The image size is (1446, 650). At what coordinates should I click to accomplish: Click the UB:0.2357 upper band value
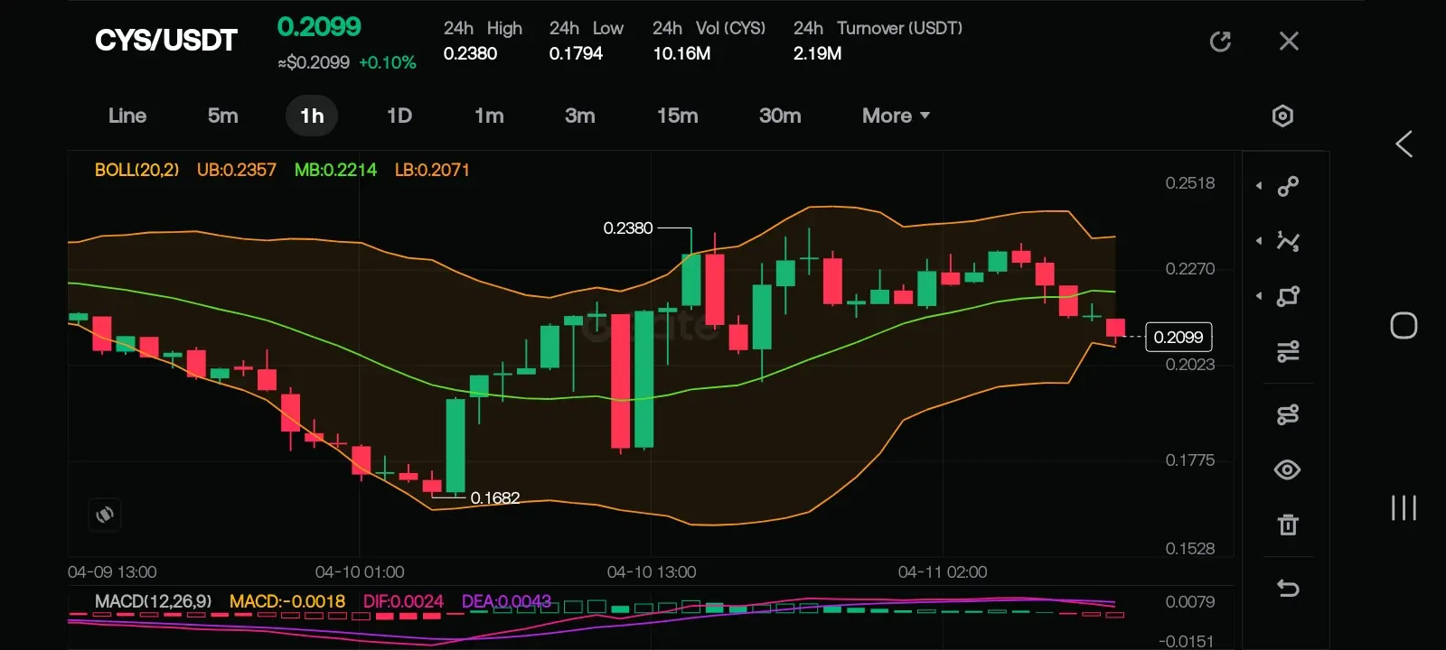(237, 170)
